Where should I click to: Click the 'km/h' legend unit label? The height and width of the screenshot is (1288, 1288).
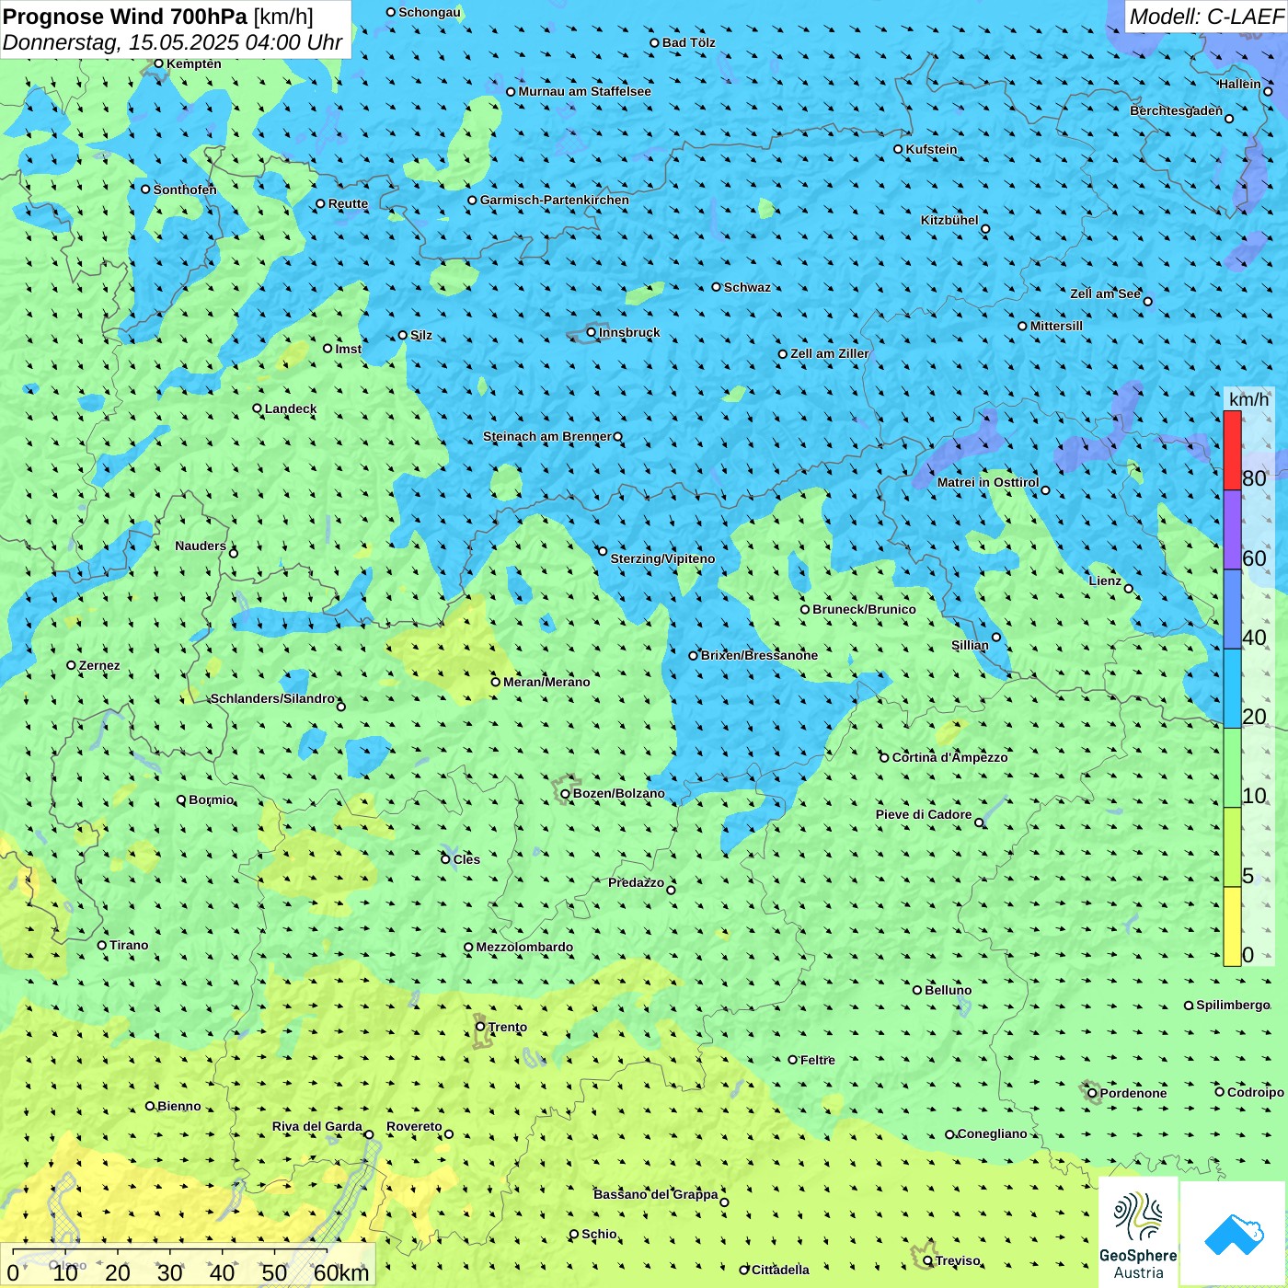[1248, 399]
